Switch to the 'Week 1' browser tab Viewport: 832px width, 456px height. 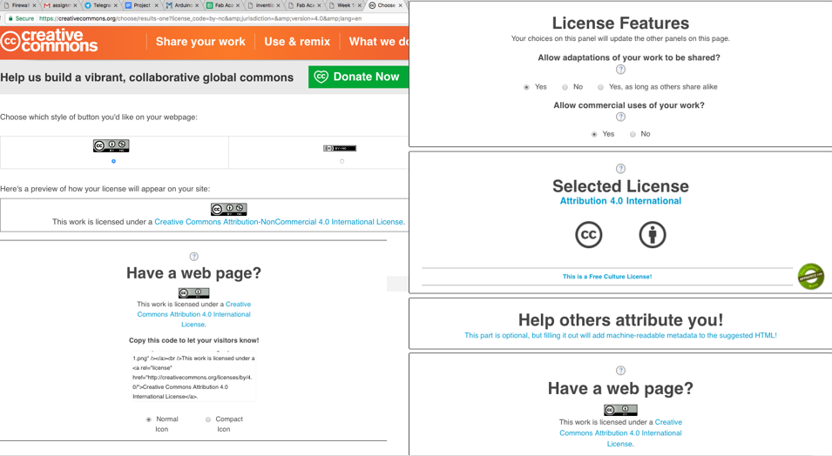345,5
